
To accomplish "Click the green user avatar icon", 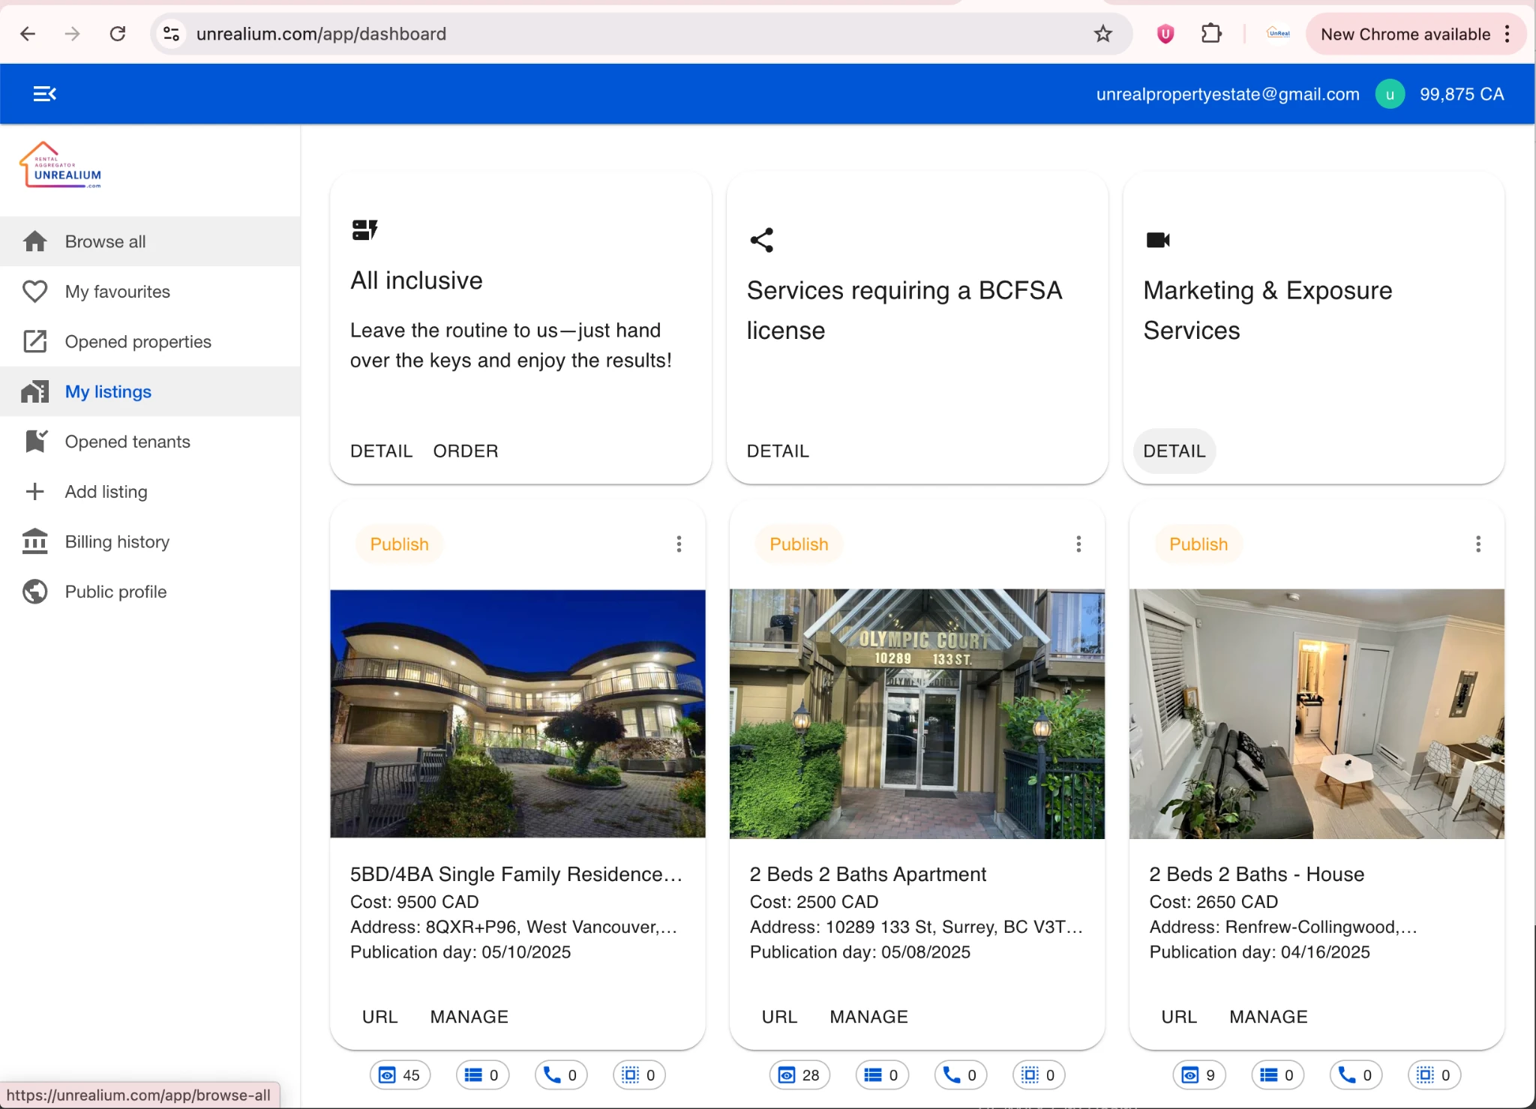I will (x=1390, y=94).
